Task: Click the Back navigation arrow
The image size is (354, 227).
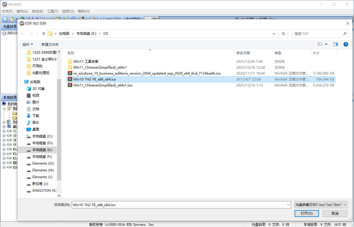Action: coord(23,33)
